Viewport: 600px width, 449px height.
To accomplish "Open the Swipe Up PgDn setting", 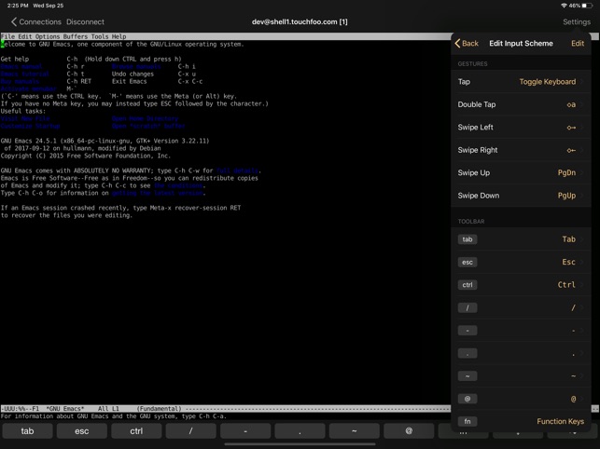I will pyautogui.click(x=521, y=172).
